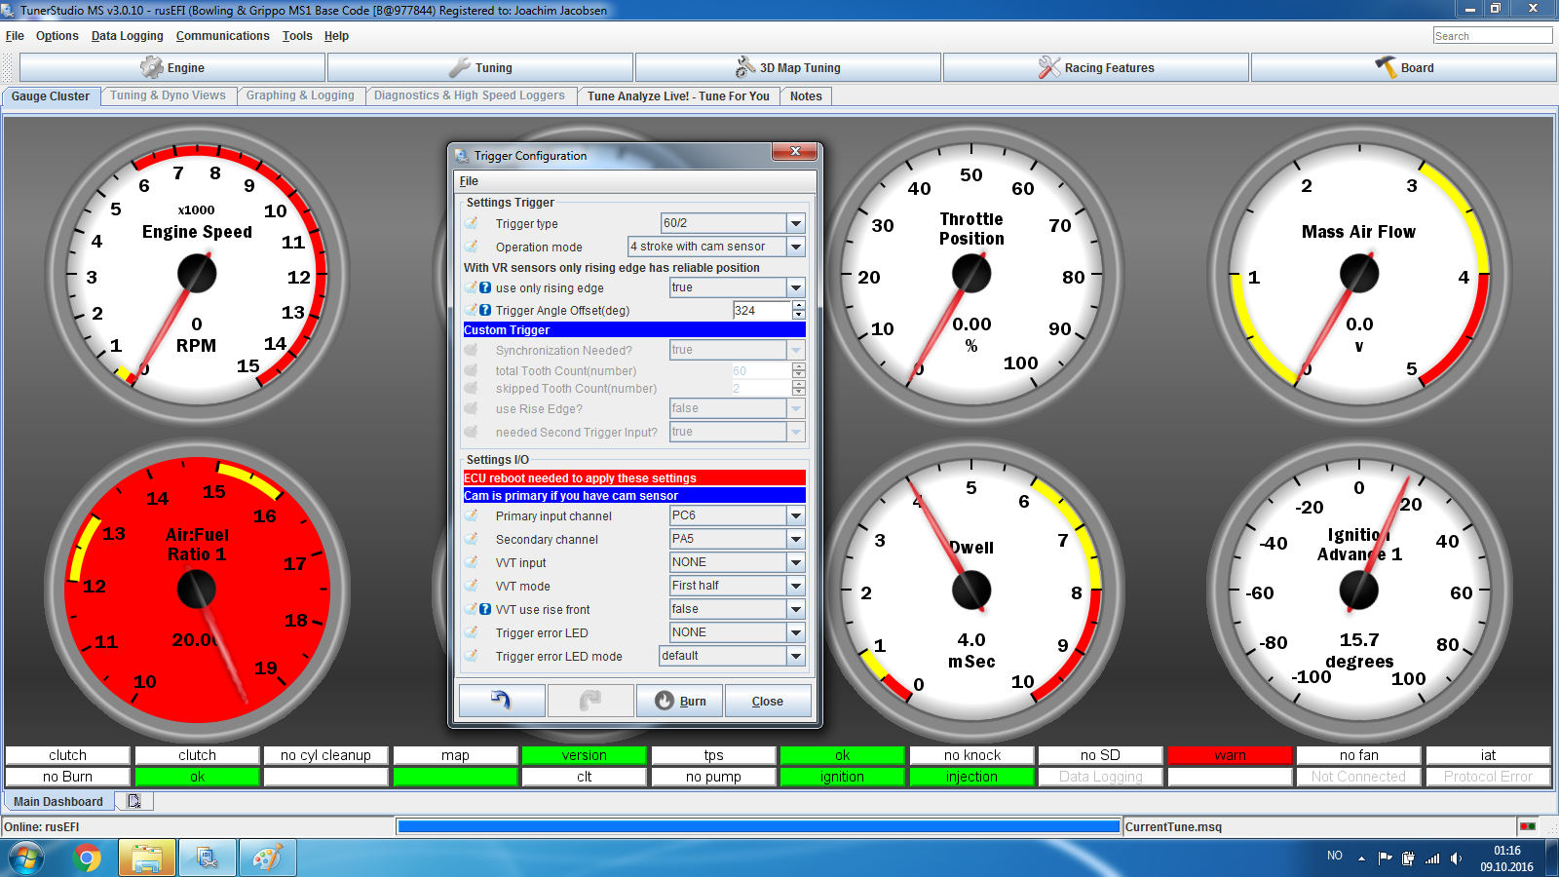This screenshot has height=877, width=1559.
Task: Open the Windows Start menu
Action: click(x=26, y=858)
